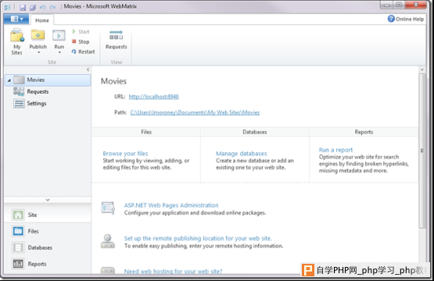Click the Publish folder icon
Image resolution: width=434 pixels, height=281 pixels.
click(38, 36)
